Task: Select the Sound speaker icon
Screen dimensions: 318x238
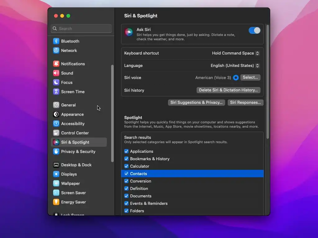Action: [56, 73]
